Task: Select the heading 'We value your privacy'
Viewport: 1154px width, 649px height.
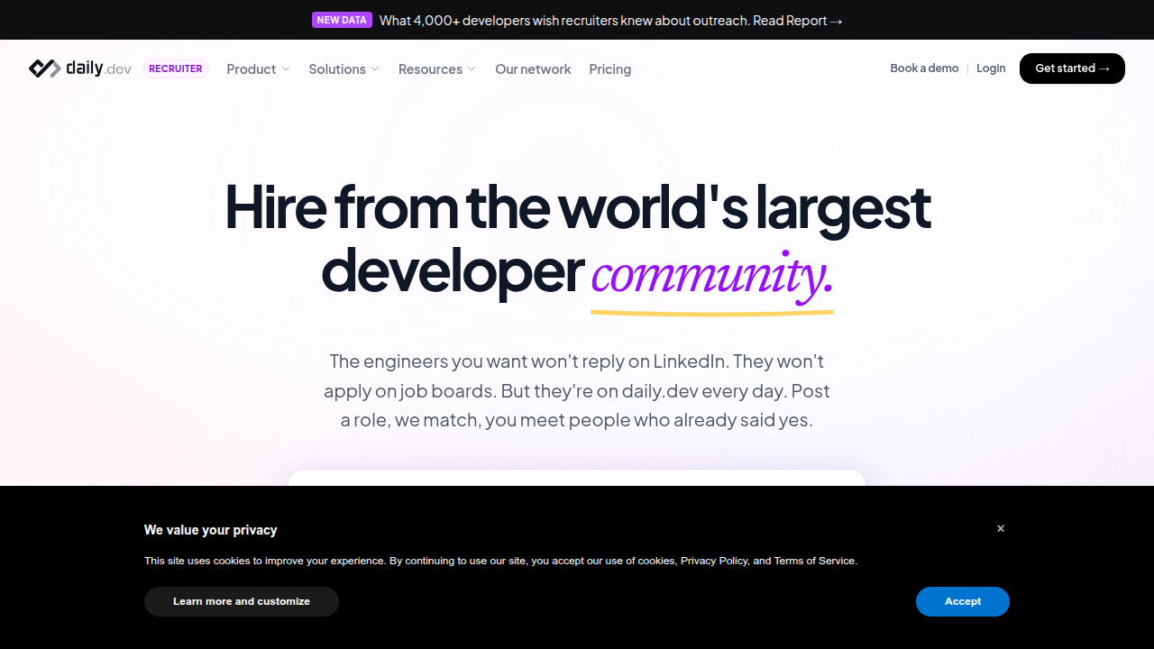Action: click(211, 530)
